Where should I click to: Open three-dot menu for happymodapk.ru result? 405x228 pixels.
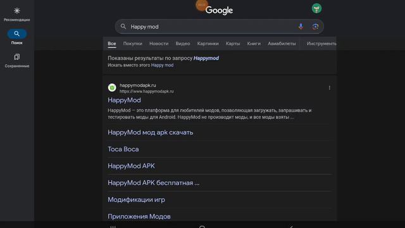[329, 88]
